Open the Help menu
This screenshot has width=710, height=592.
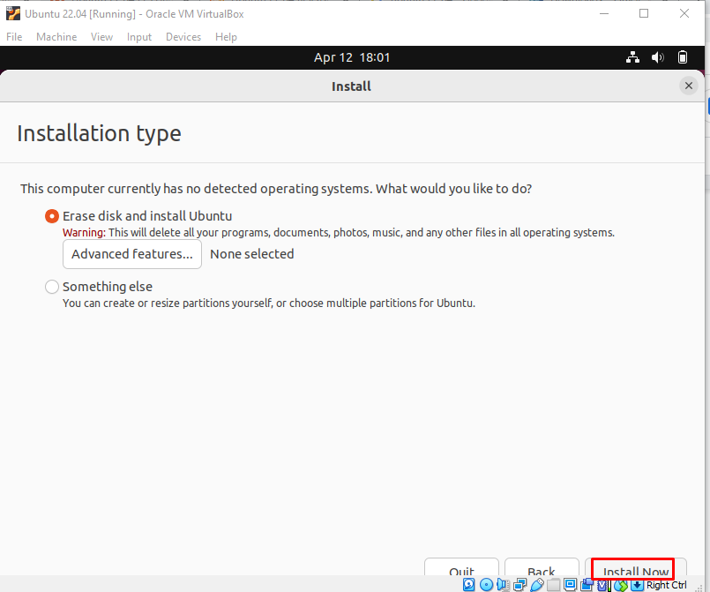tap(226, 37)
